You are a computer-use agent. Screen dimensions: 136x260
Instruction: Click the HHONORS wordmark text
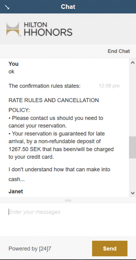(48, 32)
